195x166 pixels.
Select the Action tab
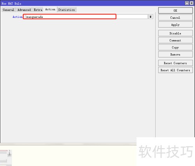(50, 9)
